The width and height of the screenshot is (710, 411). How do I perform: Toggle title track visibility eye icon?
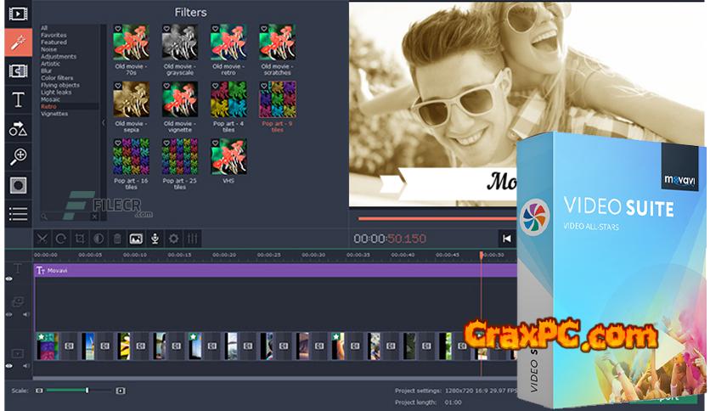point(9,279)
